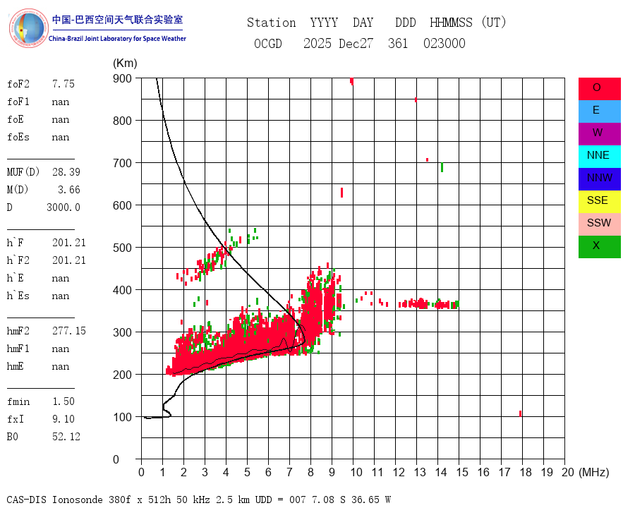The width and height of the screenshot is (635, 508).
Task: Click the 500 km axis tick label
Action: pyautogui.click(x=122, y=248)
